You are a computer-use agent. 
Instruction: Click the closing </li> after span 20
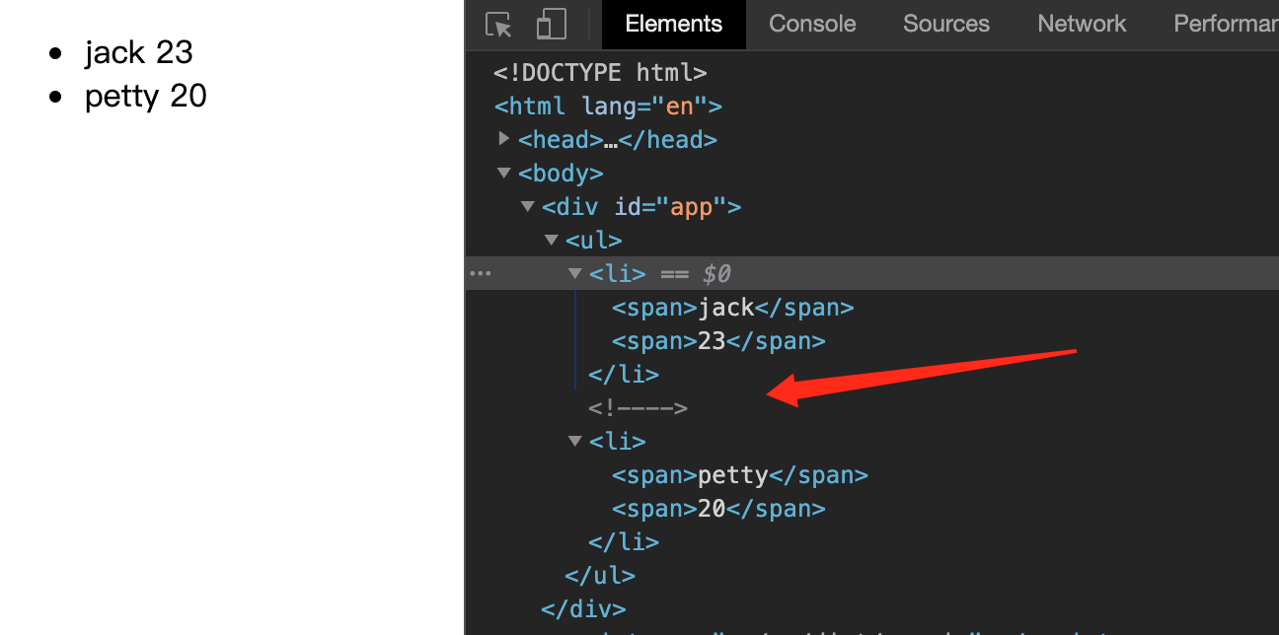[624, 541]
